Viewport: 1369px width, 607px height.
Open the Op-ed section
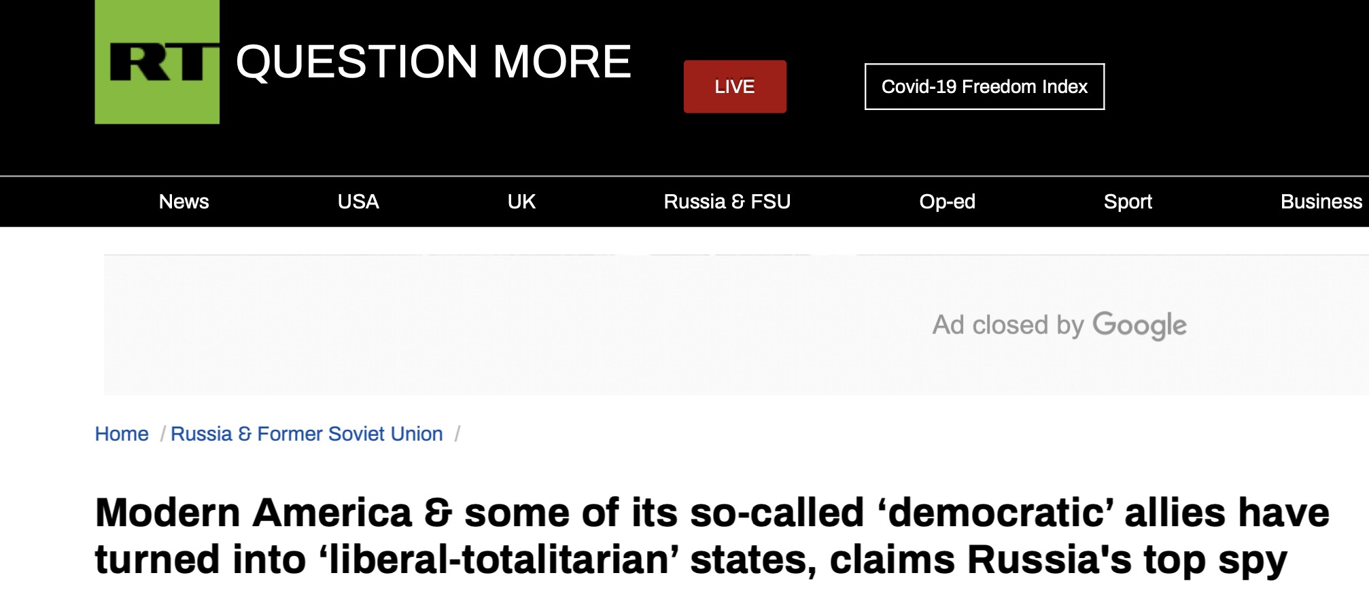click(x=947, y=202)
